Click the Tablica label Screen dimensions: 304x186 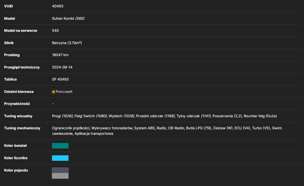(10, 79)
